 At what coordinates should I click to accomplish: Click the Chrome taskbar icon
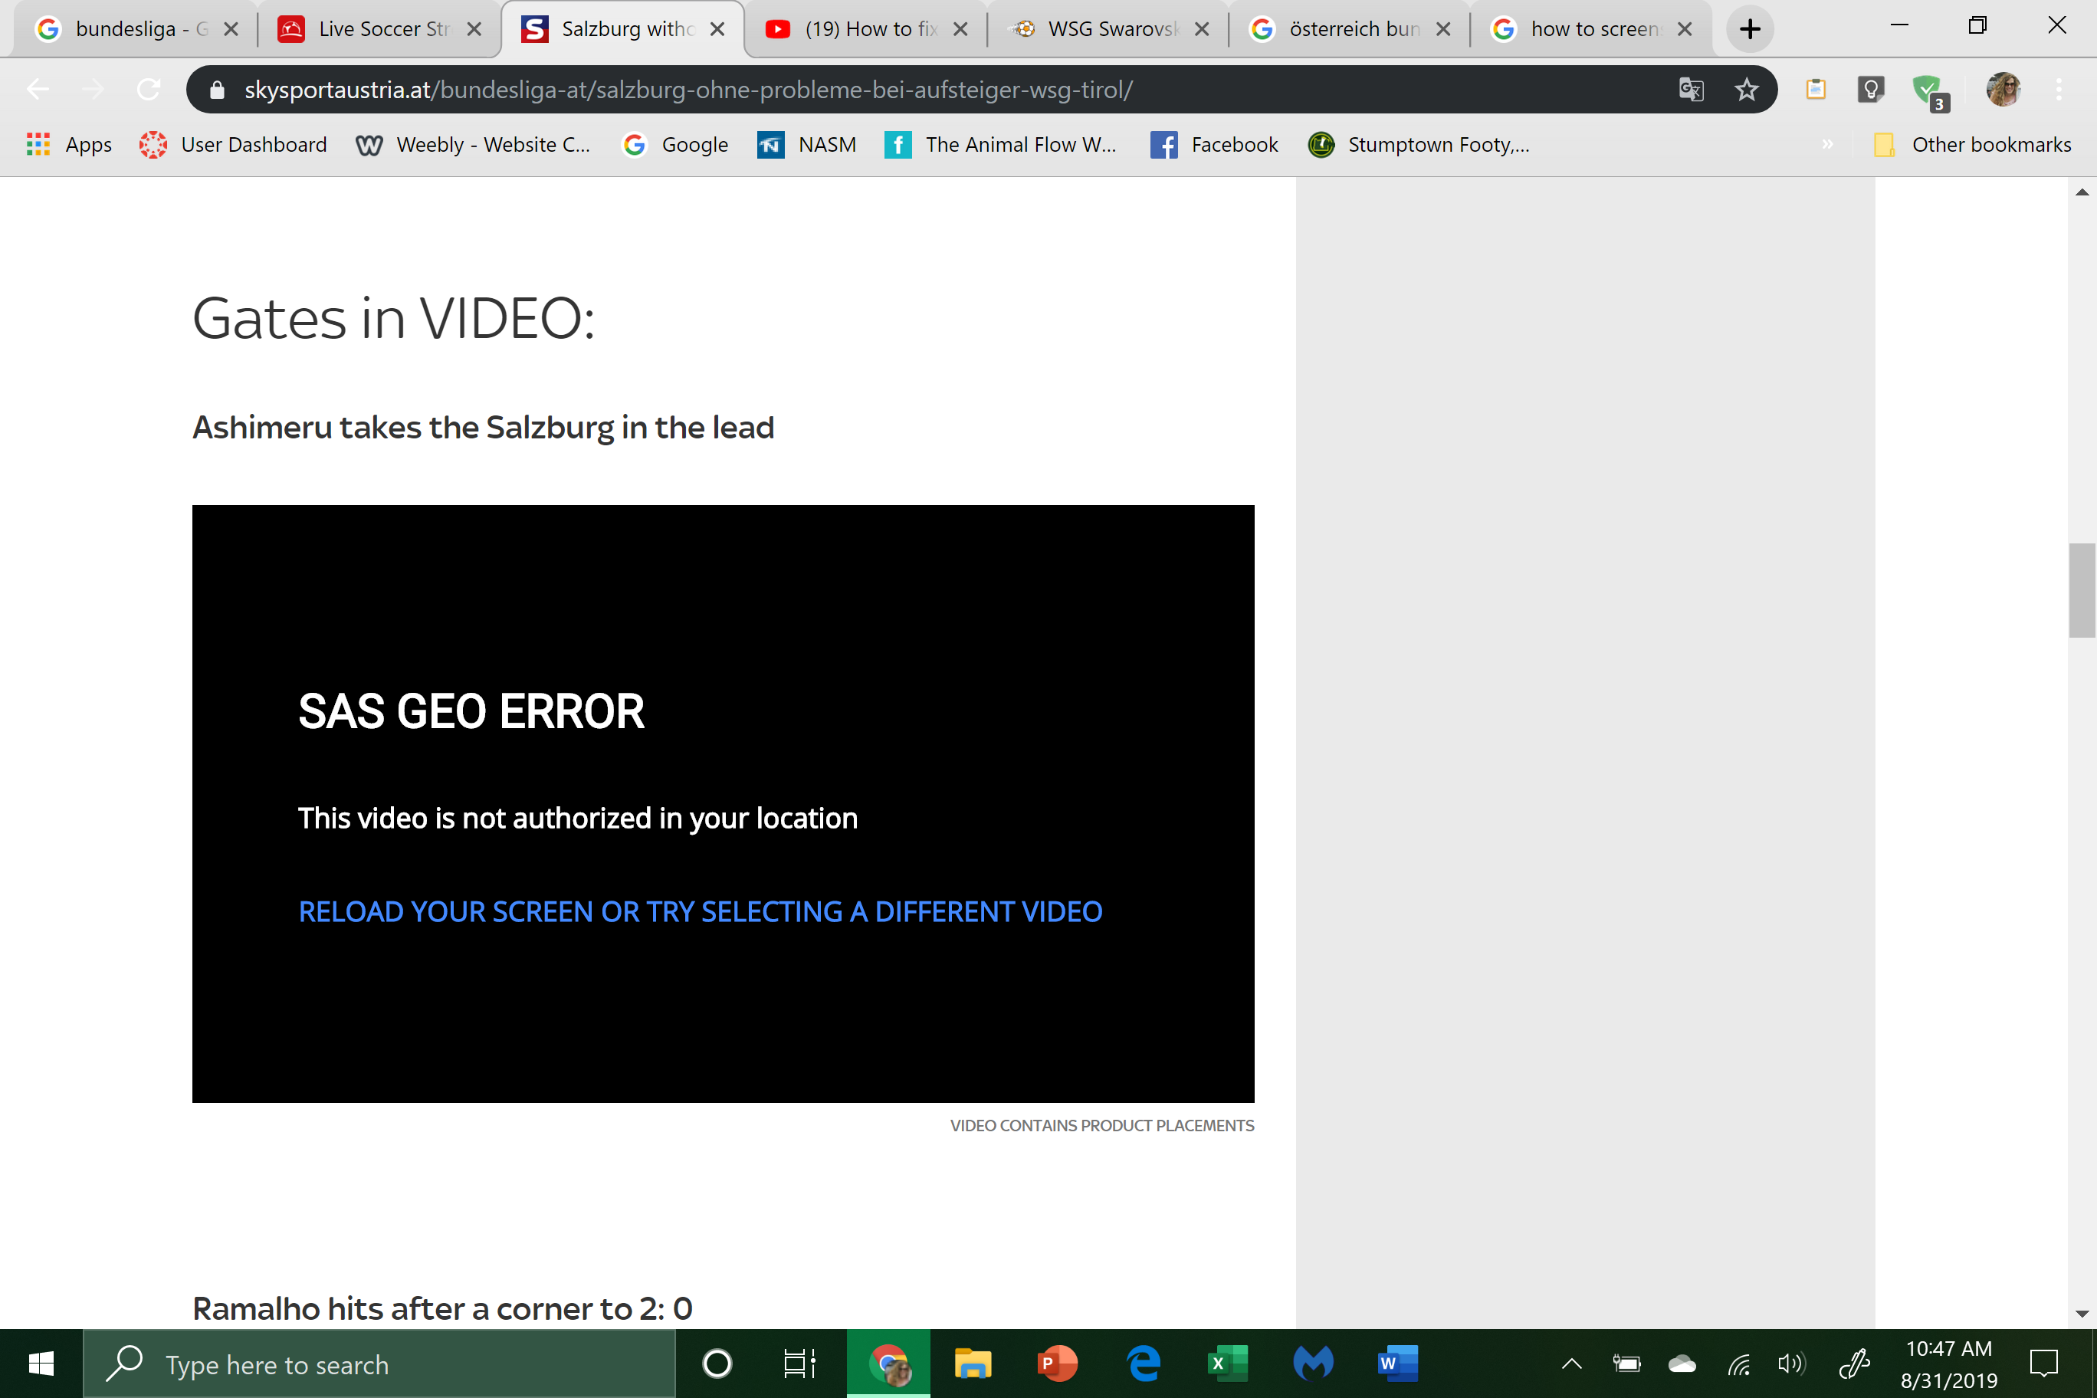coord(889,1364)
